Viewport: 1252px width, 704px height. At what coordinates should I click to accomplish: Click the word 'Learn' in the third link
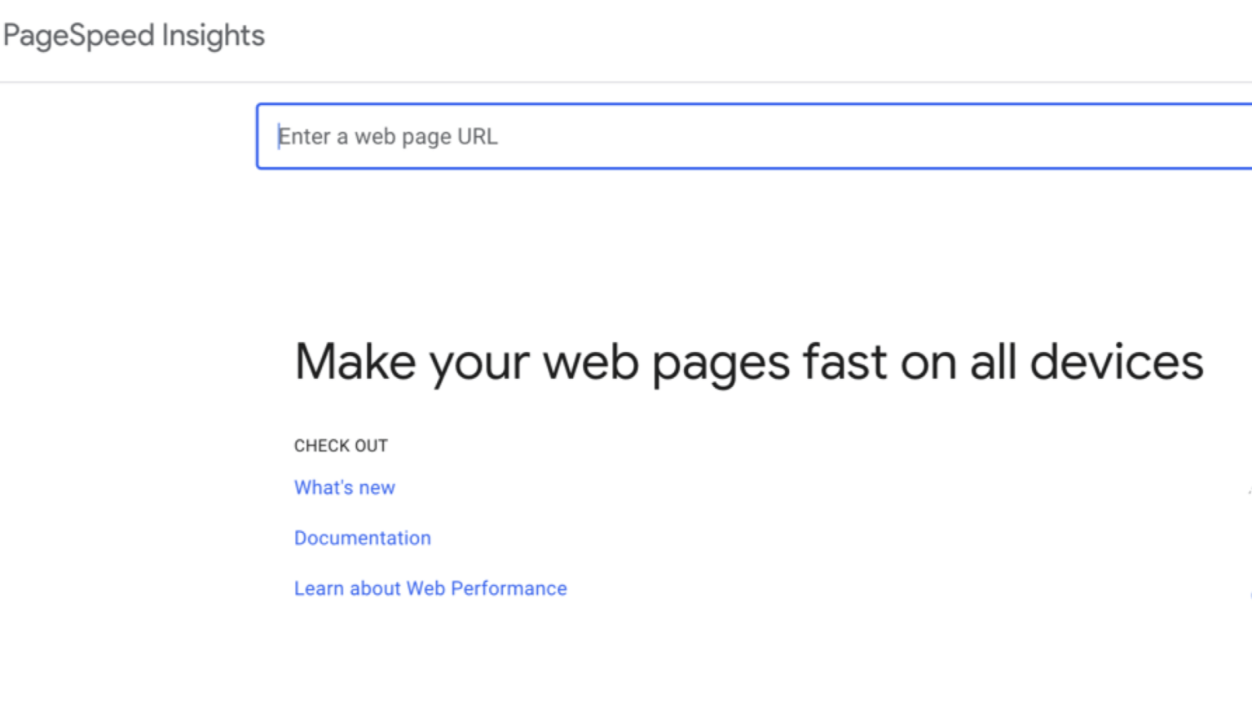(319, 588)
